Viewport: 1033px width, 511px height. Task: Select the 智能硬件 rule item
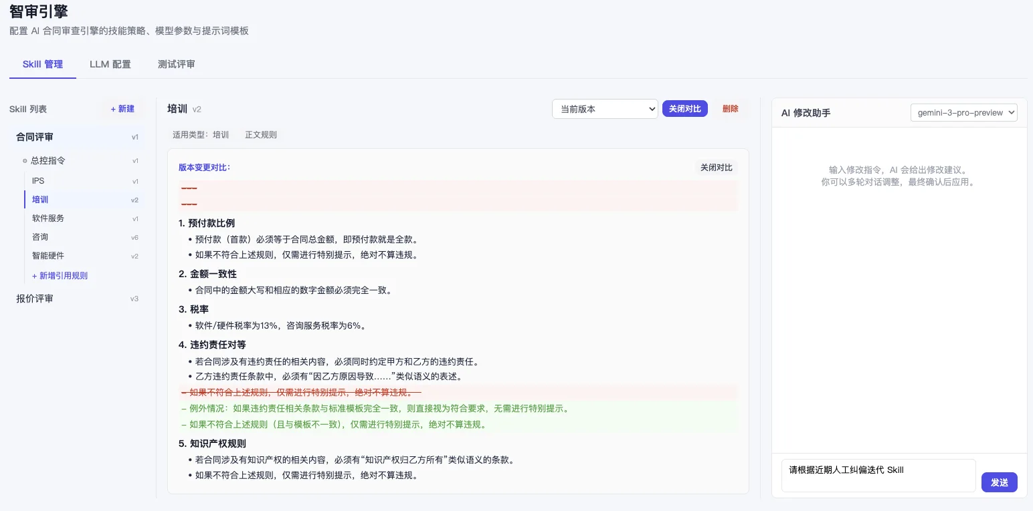point(84,256)
